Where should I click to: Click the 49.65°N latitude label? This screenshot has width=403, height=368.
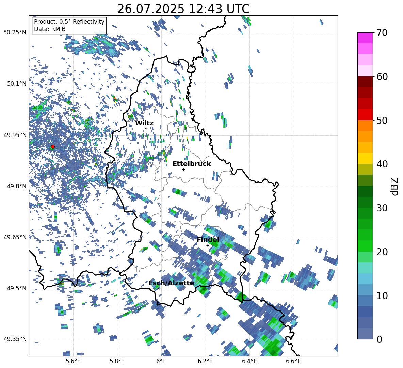(15, 237)
